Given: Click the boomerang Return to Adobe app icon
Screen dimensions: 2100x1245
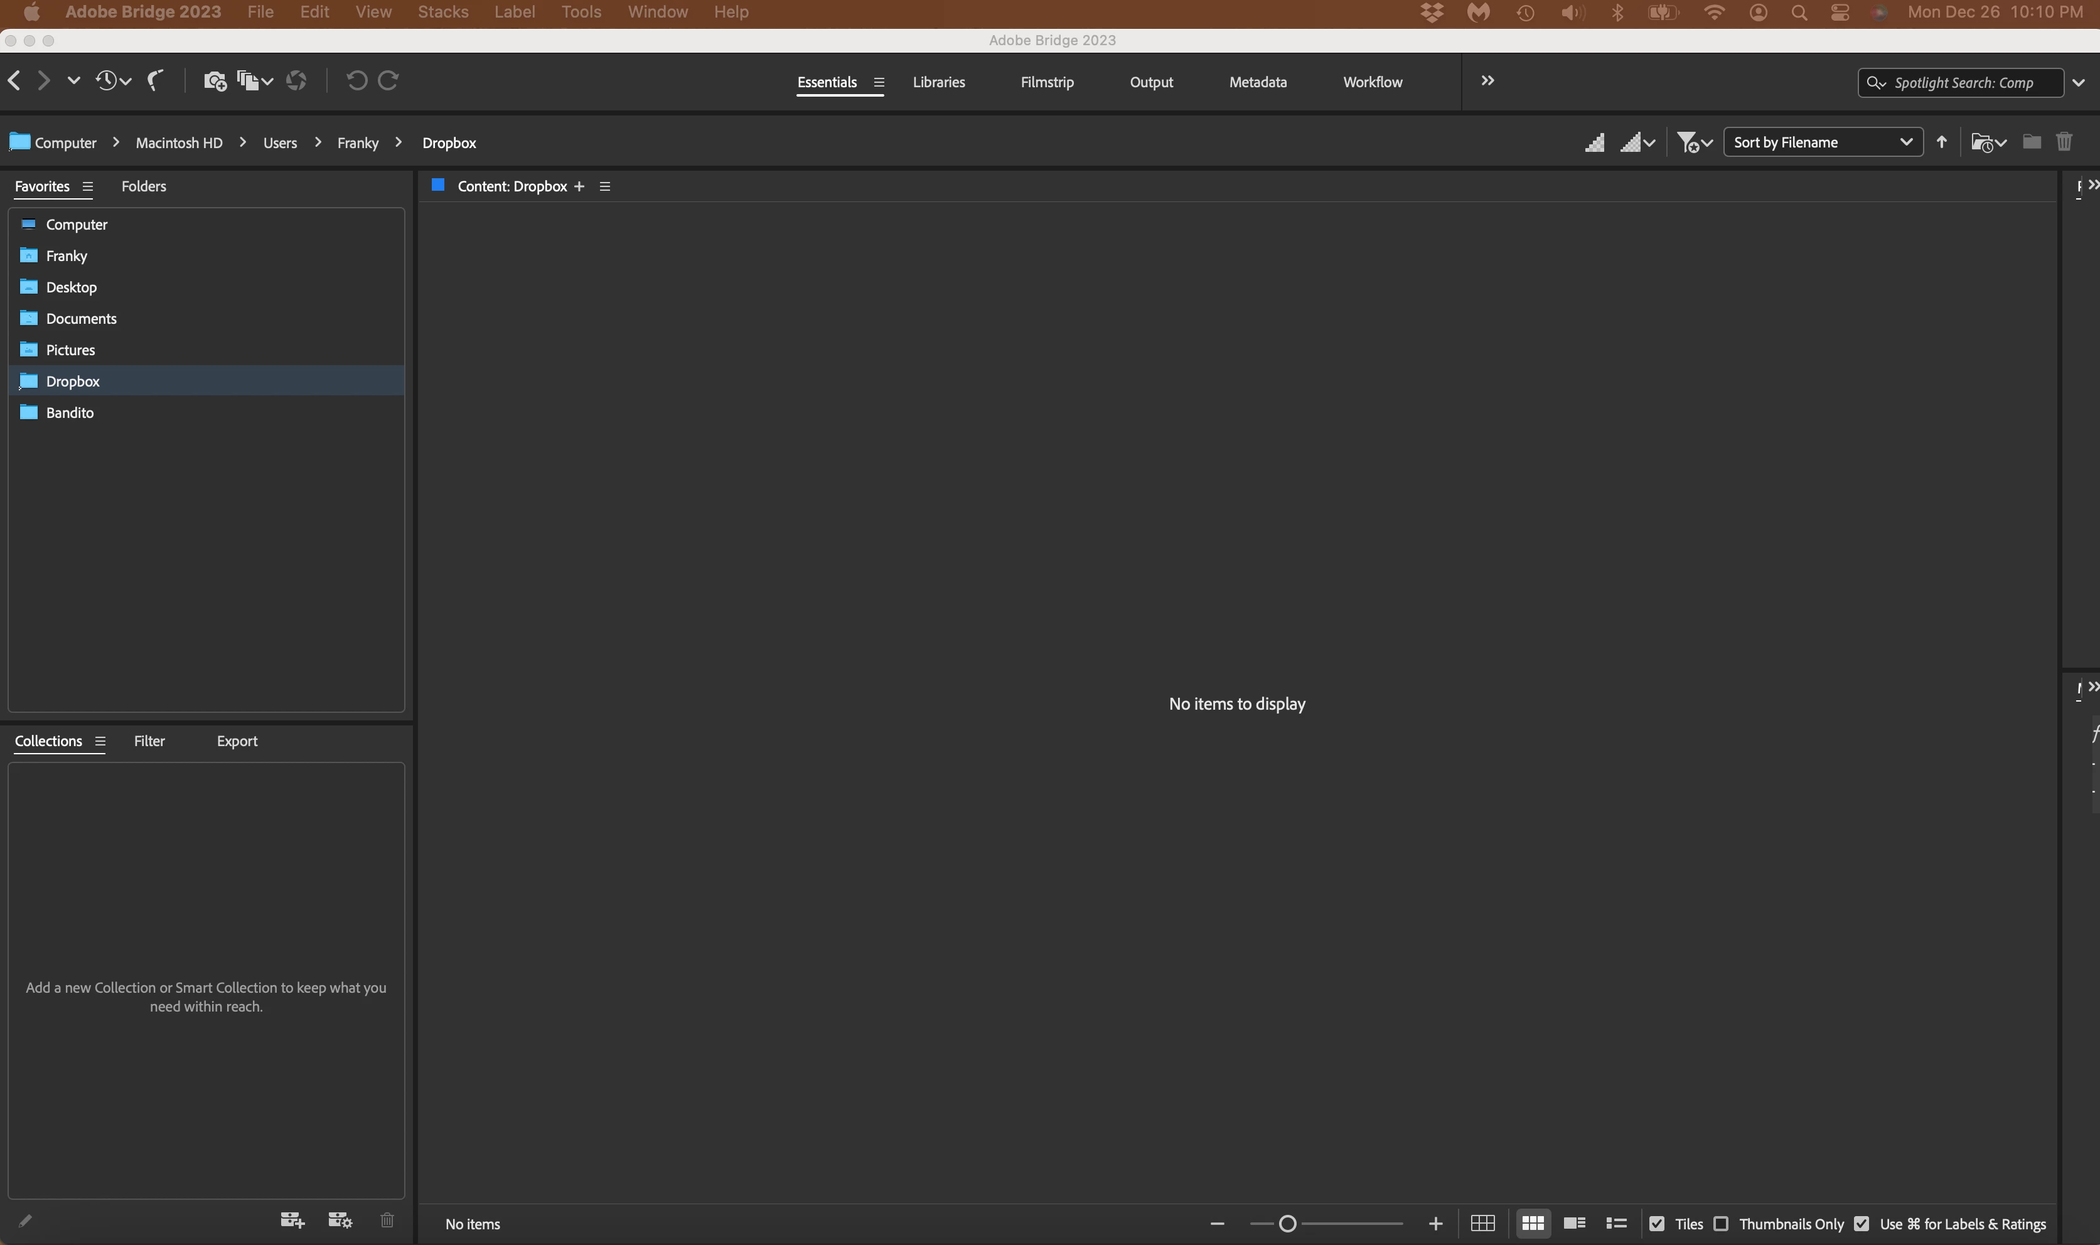Looking at the screenshot, I should pos(155,80).
